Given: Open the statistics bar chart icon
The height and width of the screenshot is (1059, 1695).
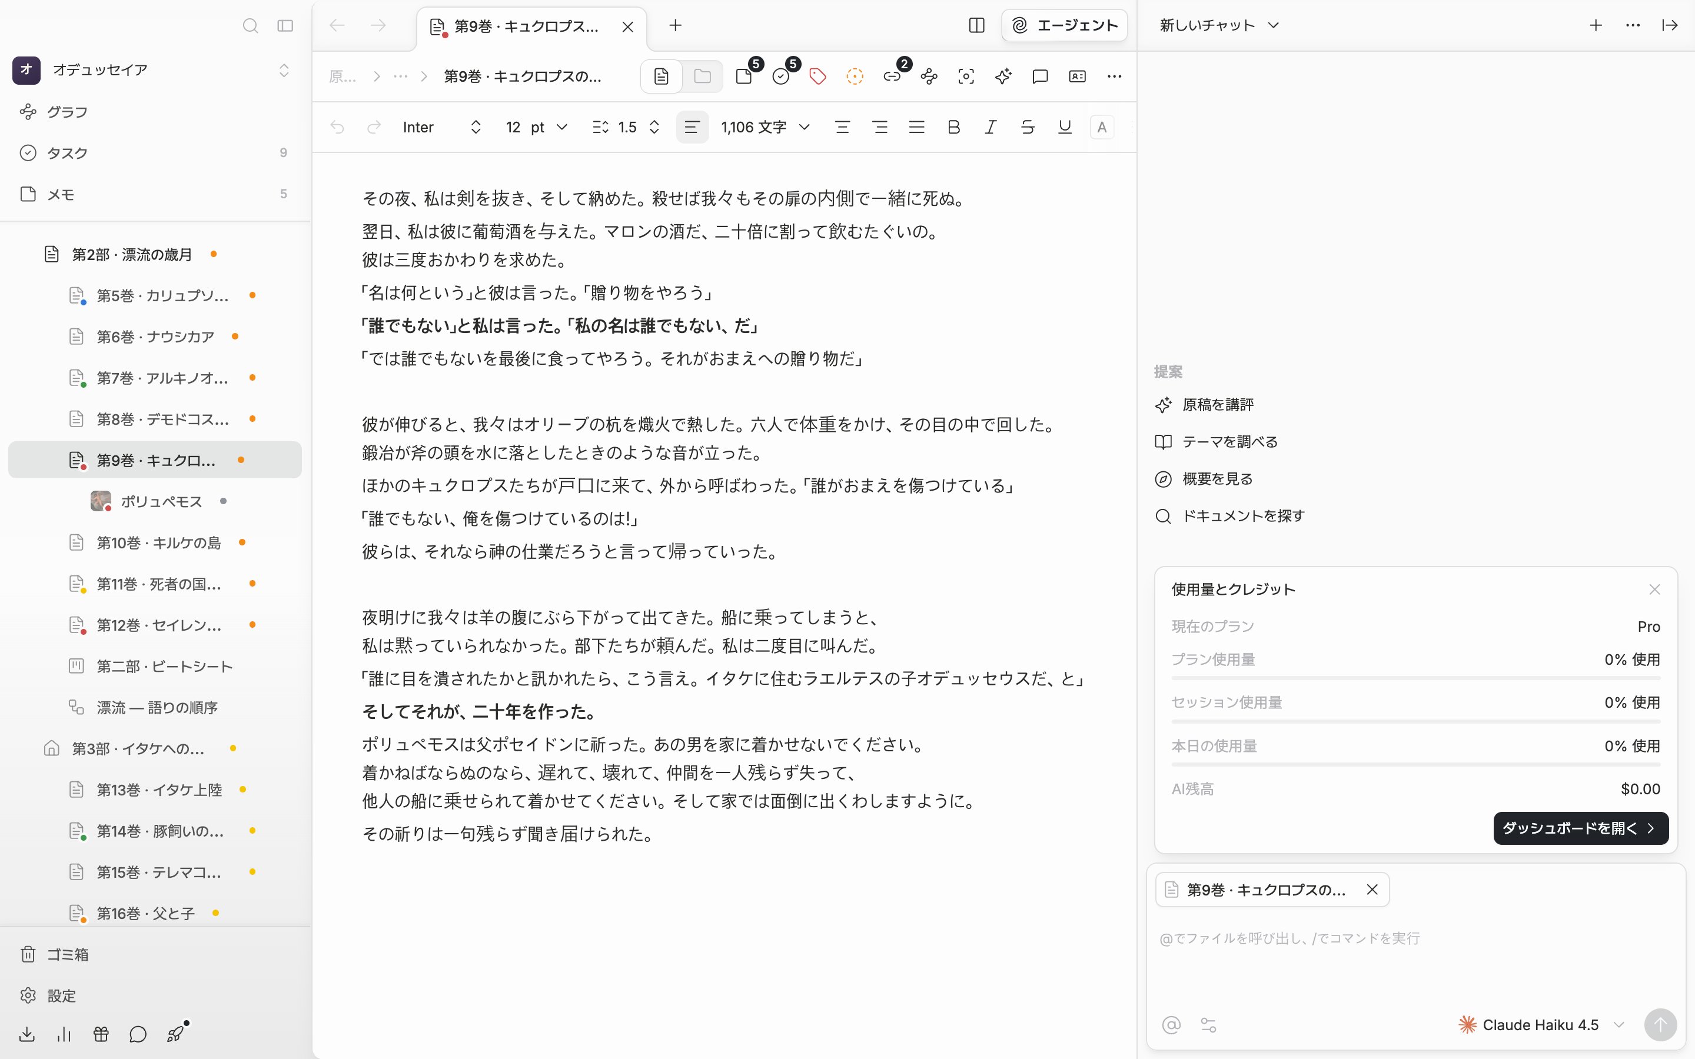Looking at the screenshot, I should pyautogui.click(x=64, y=1034).
